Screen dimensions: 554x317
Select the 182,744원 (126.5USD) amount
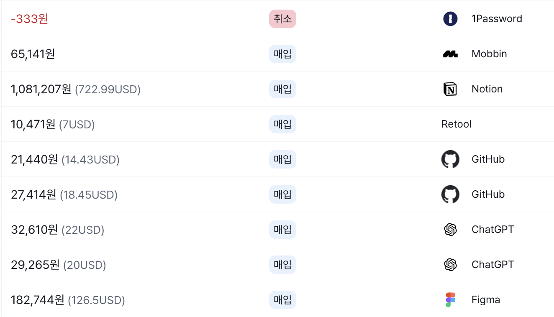click(68, 300)
